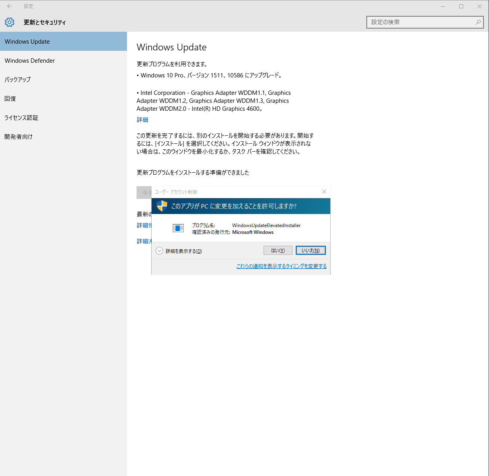489x476 pixels.
Task: Click the UAC question このアプリがPCに変更を加えることを許可しますか?
Action: 234,206
